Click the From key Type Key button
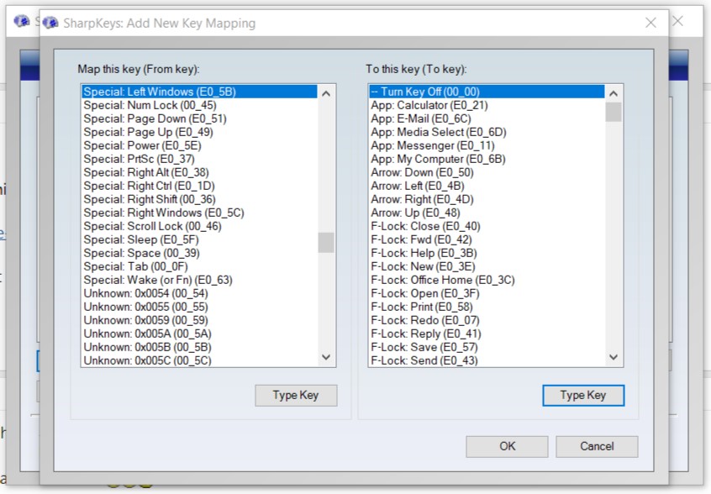The height and width of the screenshot is (494, 711). tap(296, 395)
